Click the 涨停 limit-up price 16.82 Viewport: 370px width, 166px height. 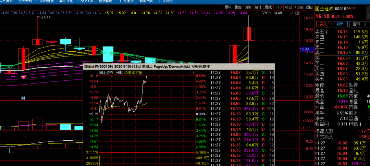point(342,85)
